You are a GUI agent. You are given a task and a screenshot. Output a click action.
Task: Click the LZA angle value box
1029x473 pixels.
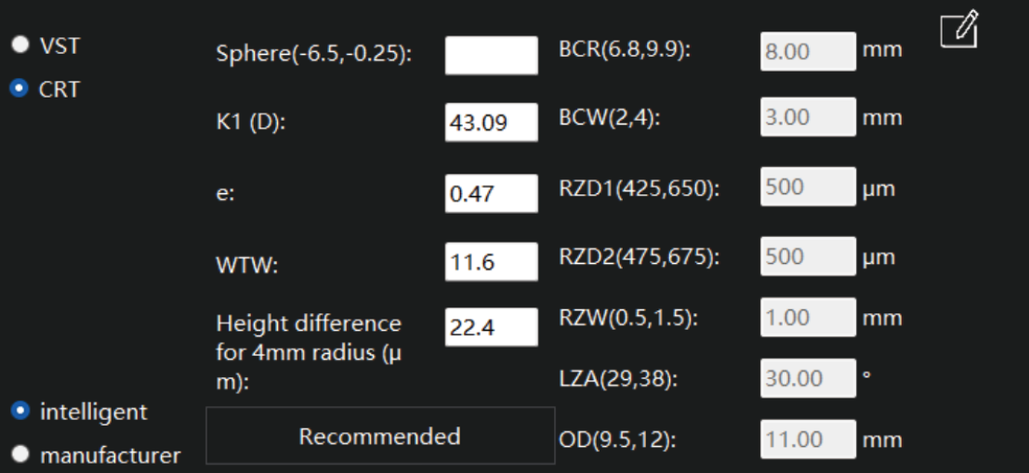809,378
